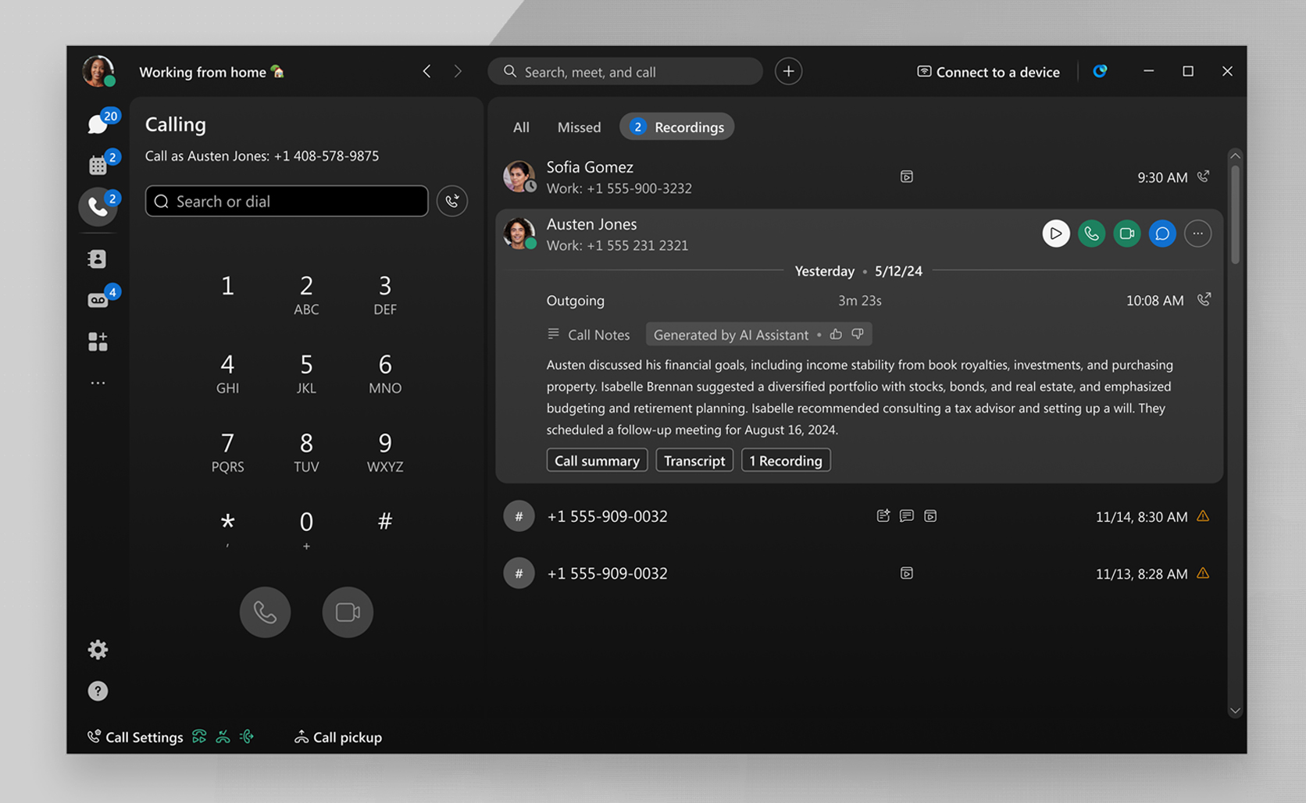
Task: Open the Transcript button
Action: point(694,461)
